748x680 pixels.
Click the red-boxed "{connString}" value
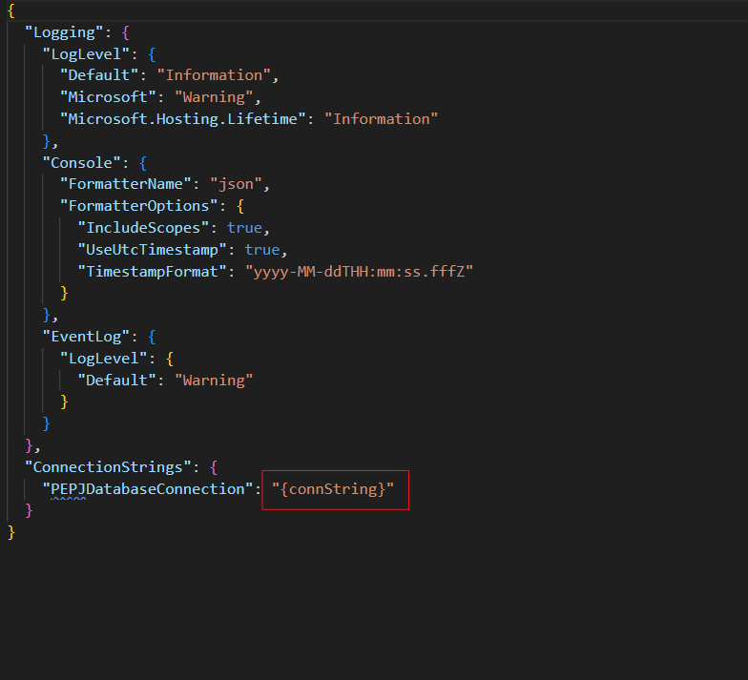333,489
